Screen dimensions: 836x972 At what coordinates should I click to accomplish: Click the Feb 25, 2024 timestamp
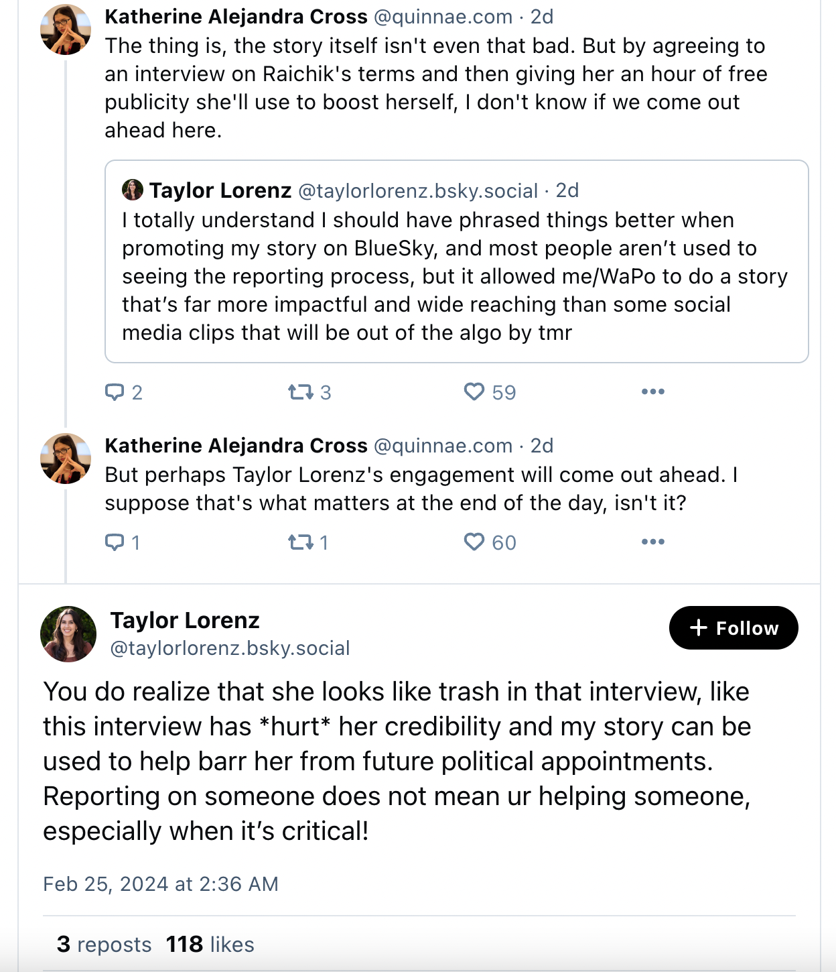tap(160, 884)
